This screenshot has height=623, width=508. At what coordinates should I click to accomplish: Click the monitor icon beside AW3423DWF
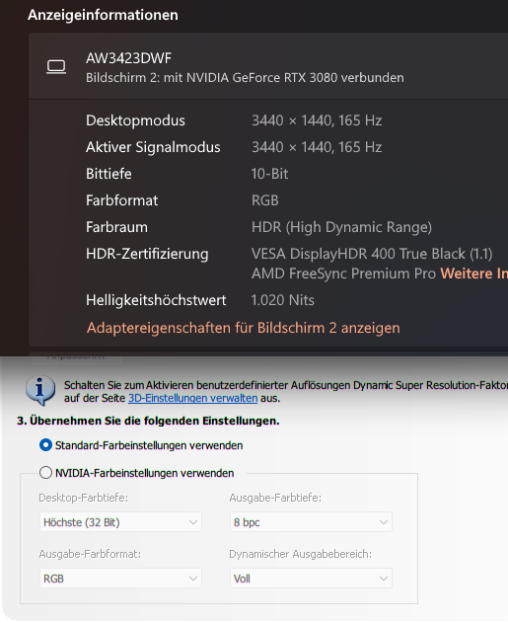56,67
